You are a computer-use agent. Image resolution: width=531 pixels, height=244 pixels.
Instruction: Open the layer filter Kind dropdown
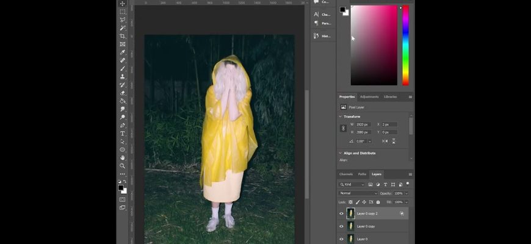point(353,184)
